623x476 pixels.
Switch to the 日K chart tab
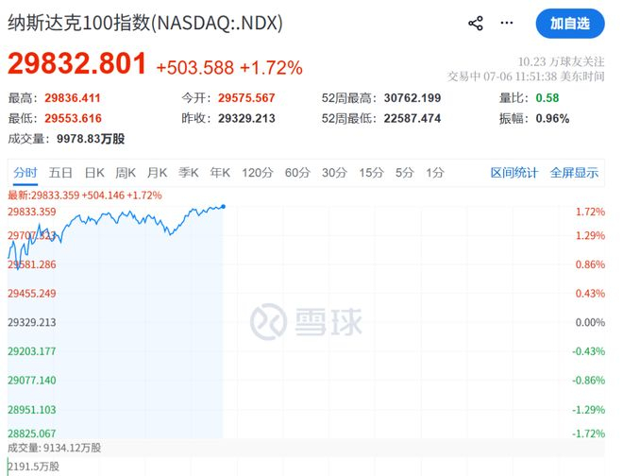click(94, 173)
